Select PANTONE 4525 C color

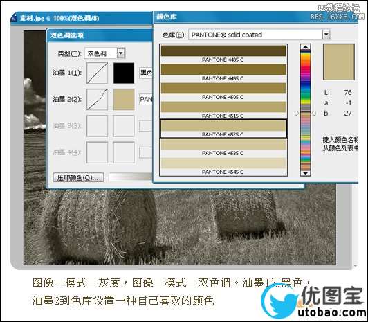pyautogui.click(x=223, y=129)
